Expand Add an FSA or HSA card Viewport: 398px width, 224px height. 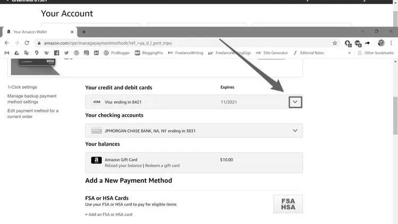pyautogui.click(x=109, y=214)
